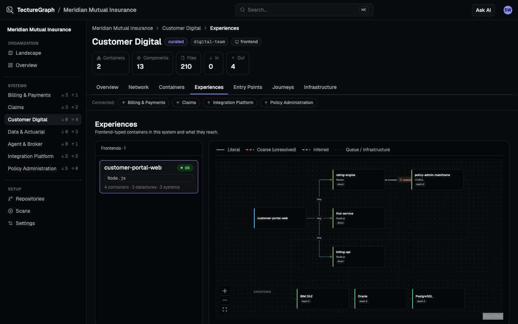Select Policy Administration in sidebar systems
Screen dimensions: 518x324
click(x=43, y=168)
